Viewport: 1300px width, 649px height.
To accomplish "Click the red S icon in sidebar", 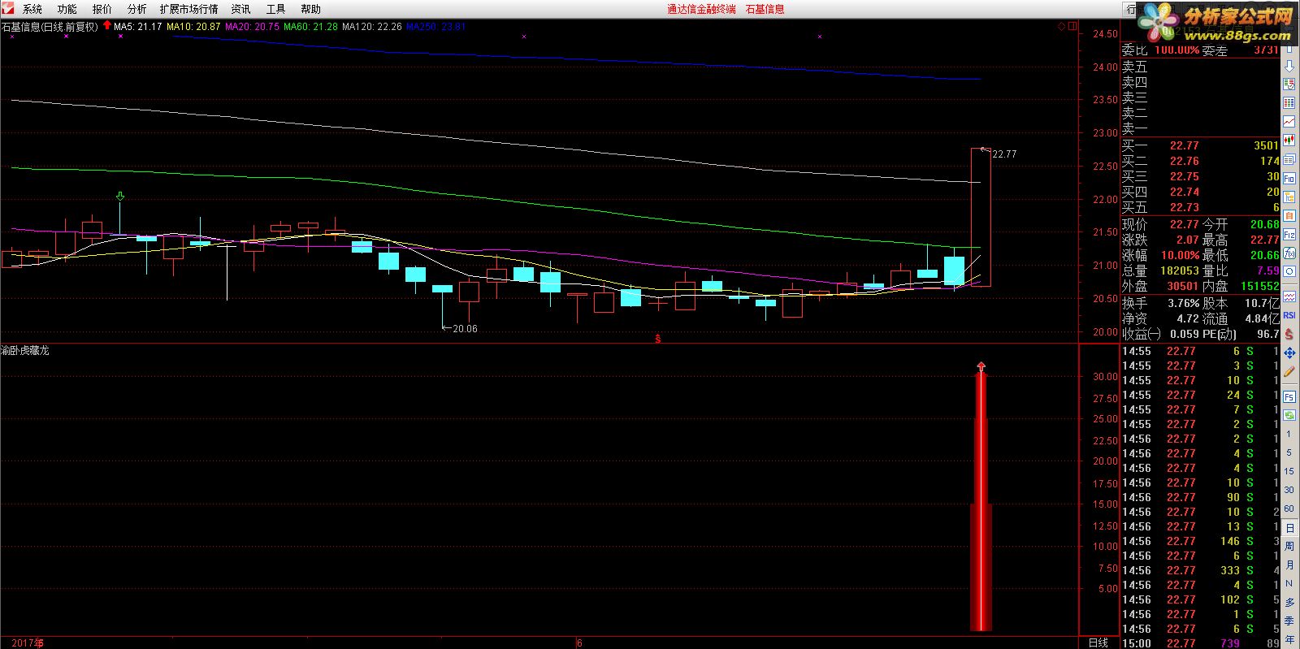I will pyautogui.click(x=1289, y=333).
